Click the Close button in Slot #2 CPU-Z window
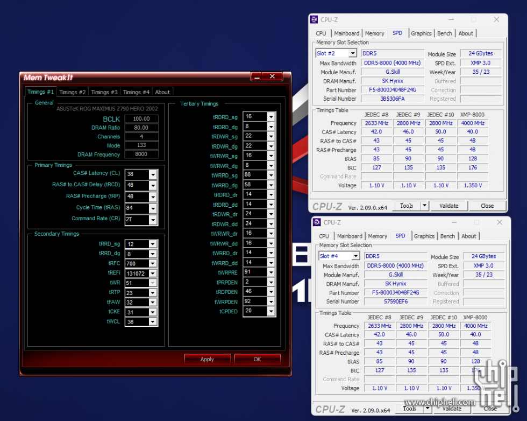 [x=487, y=206]
